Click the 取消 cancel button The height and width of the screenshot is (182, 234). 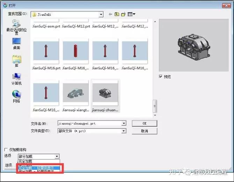click(145, 131)
